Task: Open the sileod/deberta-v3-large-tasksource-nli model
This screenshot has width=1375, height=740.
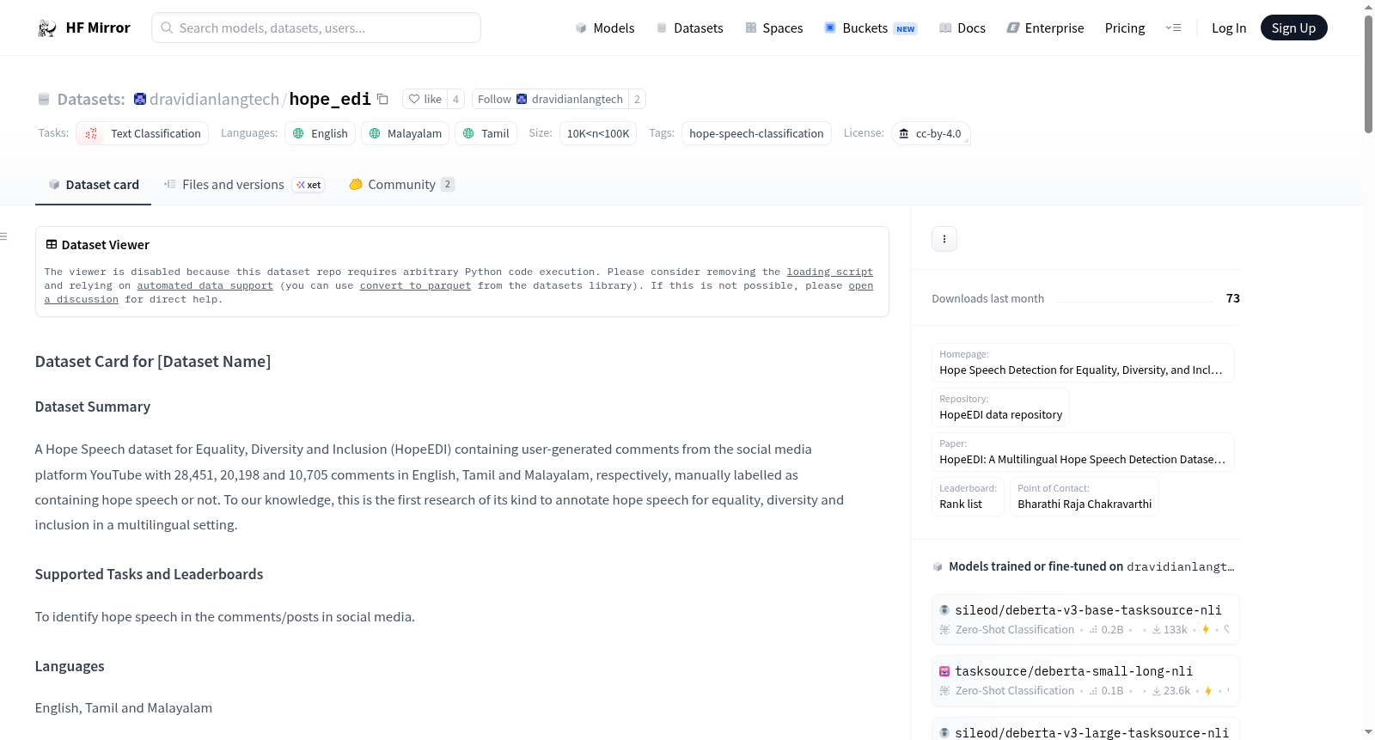Action: coord(1085,729)
